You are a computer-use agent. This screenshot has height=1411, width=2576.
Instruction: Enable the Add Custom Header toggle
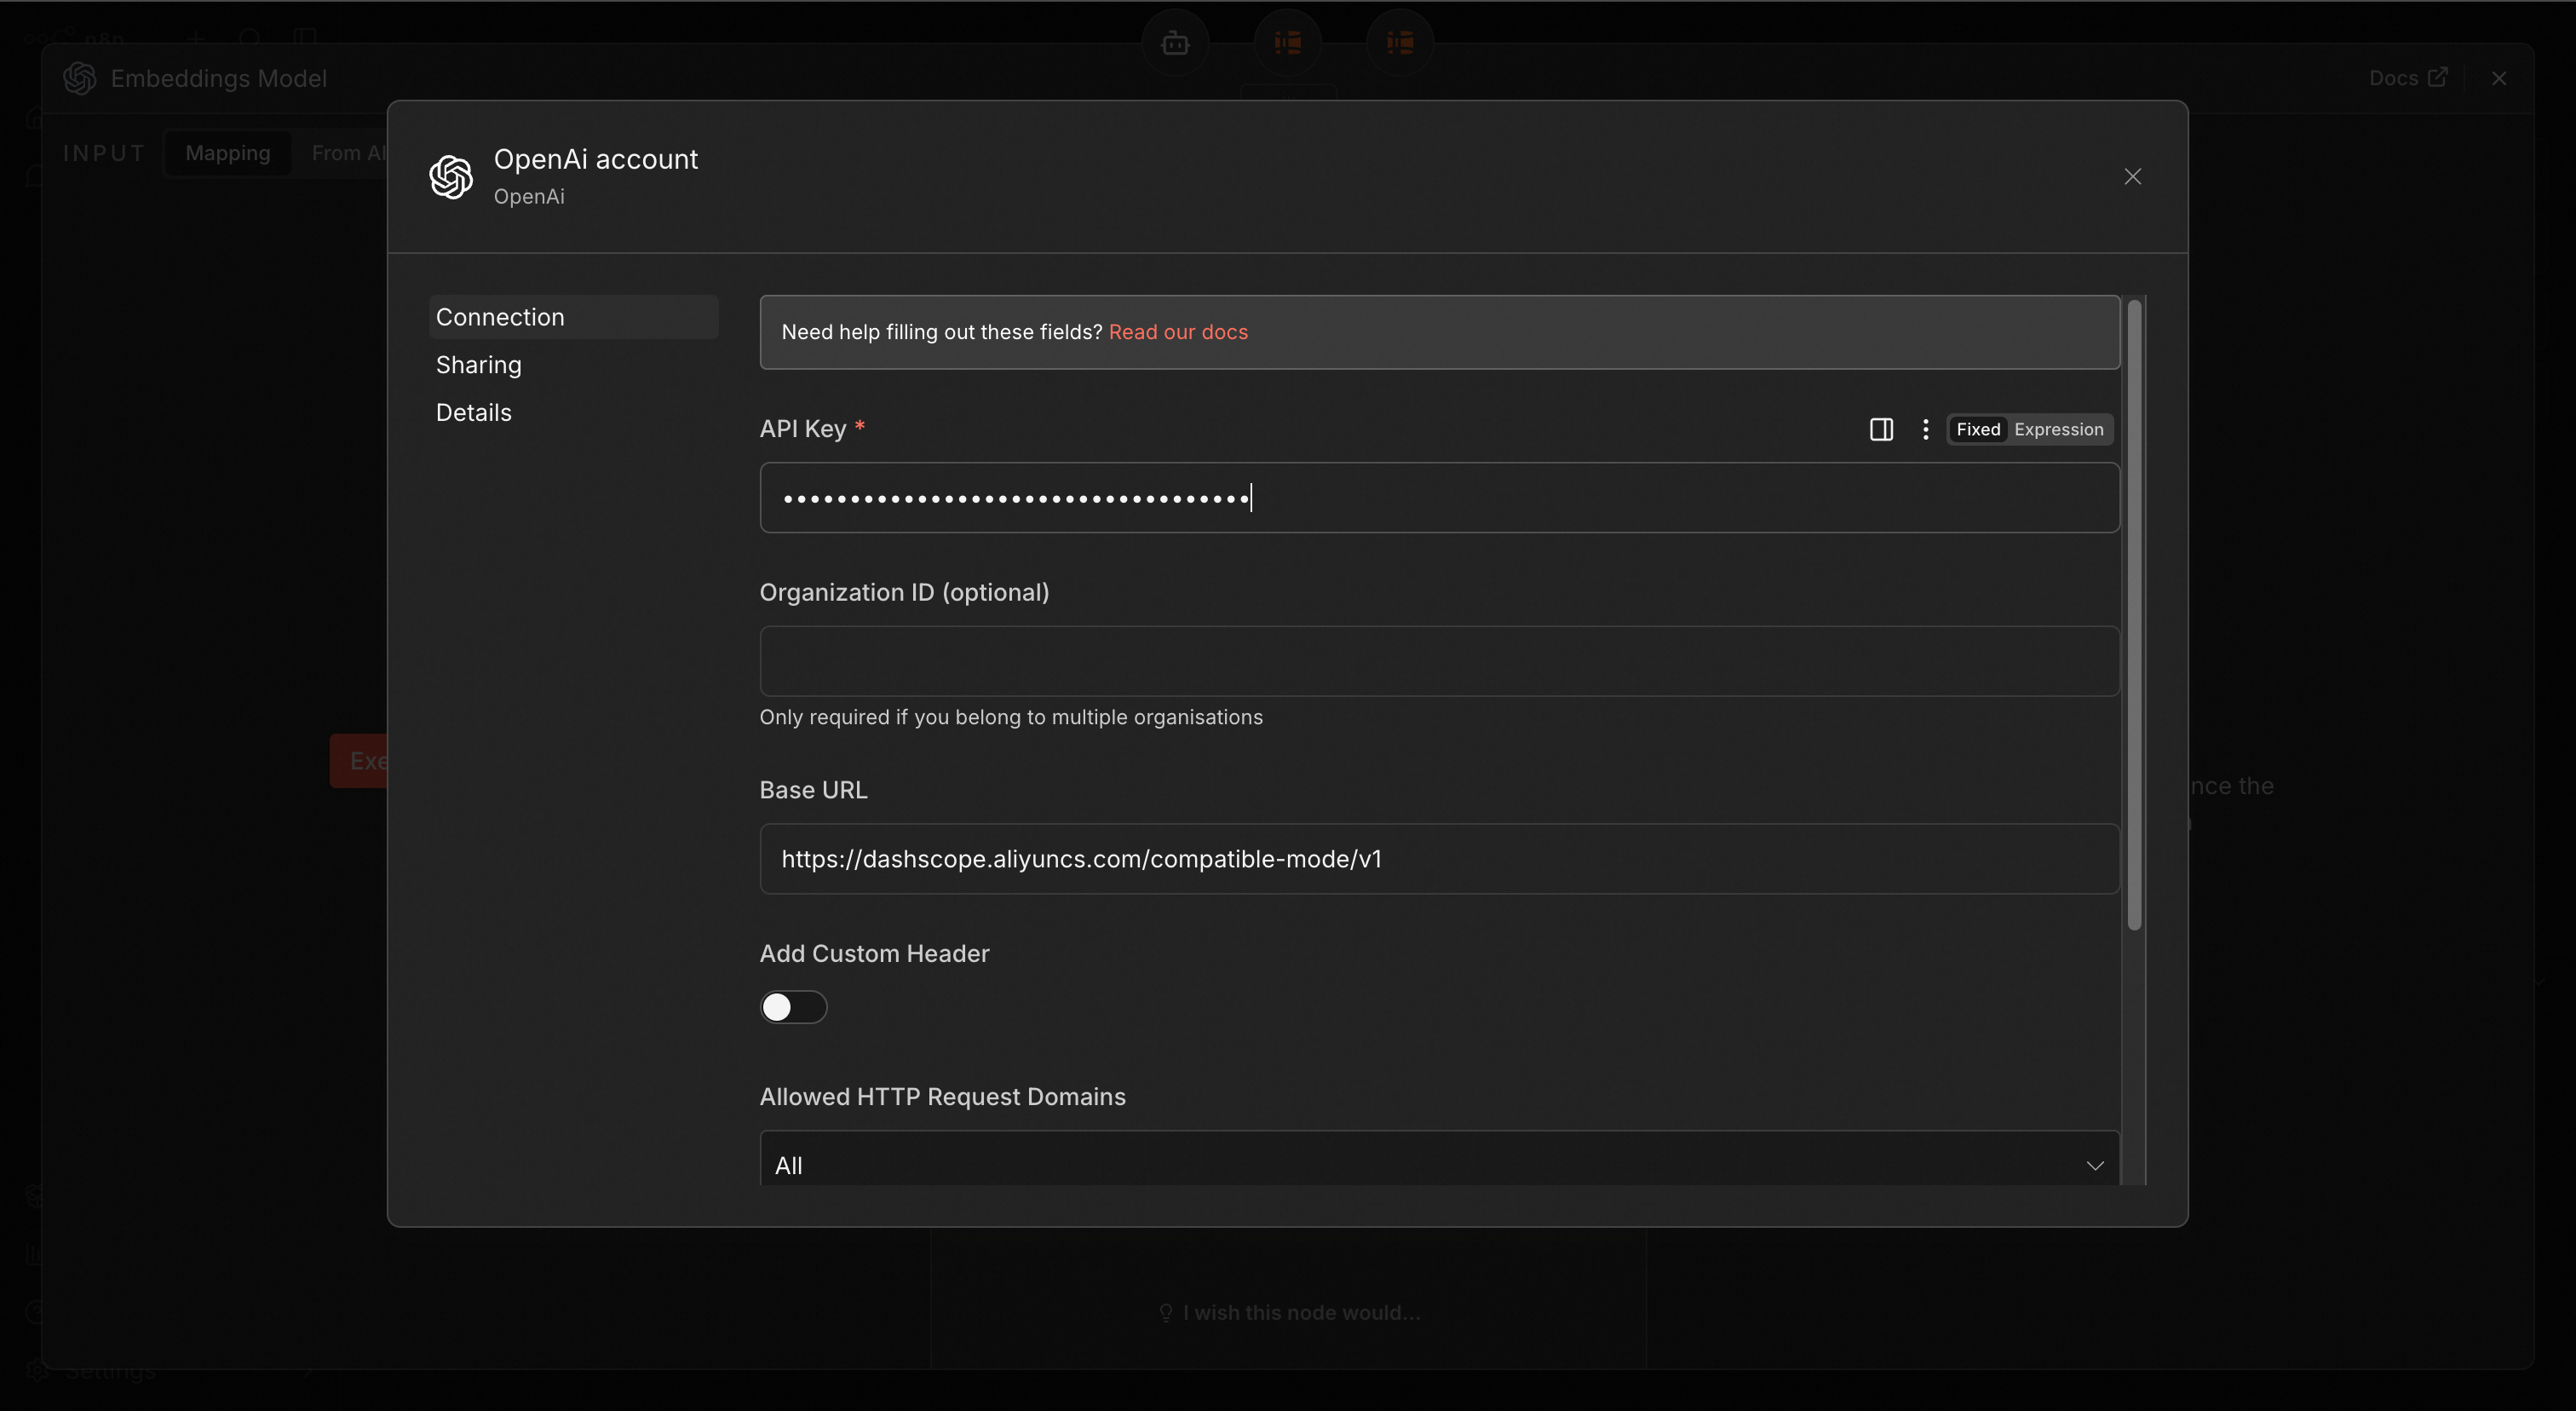click(x=793, y=1007)
